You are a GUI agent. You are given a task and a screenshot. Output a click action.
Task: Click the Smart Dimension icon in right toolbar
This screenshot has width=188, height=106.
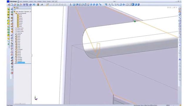click(x=180, y=14)
